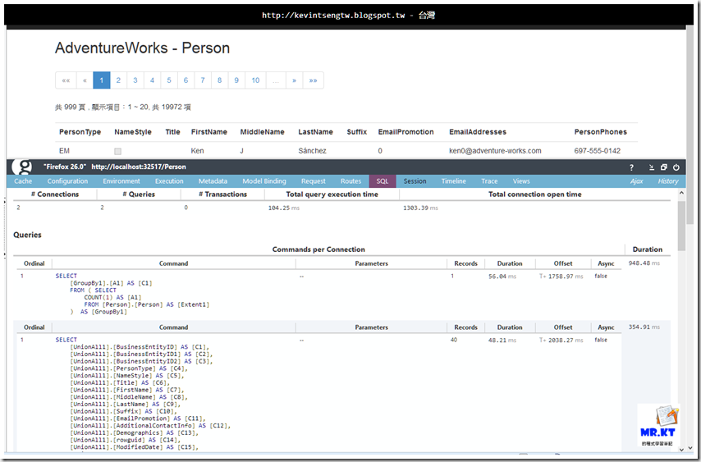Click the 948.48 ms connection duration
This screenshot has height=462, width=701.
[644, 263]
